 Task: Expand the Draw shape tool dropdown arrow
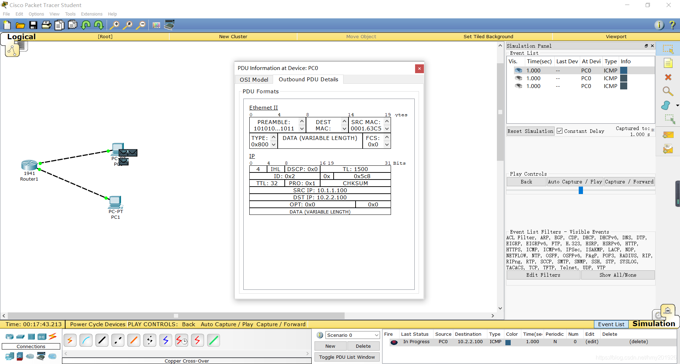[x=677, y=105]
